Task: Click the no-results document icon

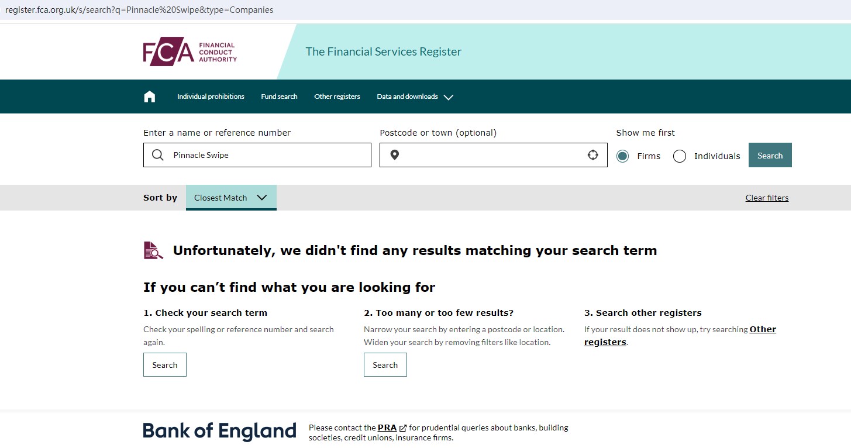Action: tap(153, 250)
